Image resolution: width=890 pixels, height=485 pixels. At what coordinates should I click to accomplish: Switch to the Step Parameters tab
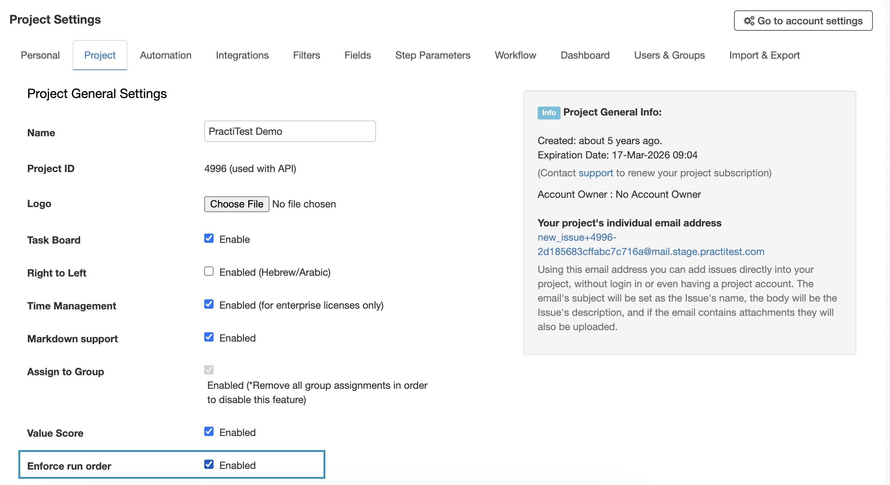point(433,55)
